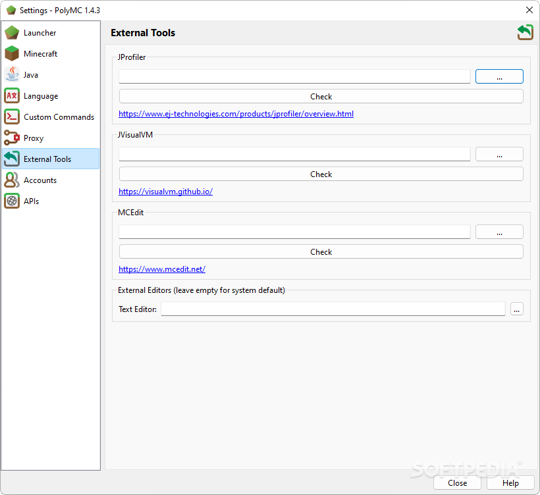The width and height of the screenshot is (540, 495).
Task: Click the External Tools arrow icon in sidebar
Action: (12, 159)
